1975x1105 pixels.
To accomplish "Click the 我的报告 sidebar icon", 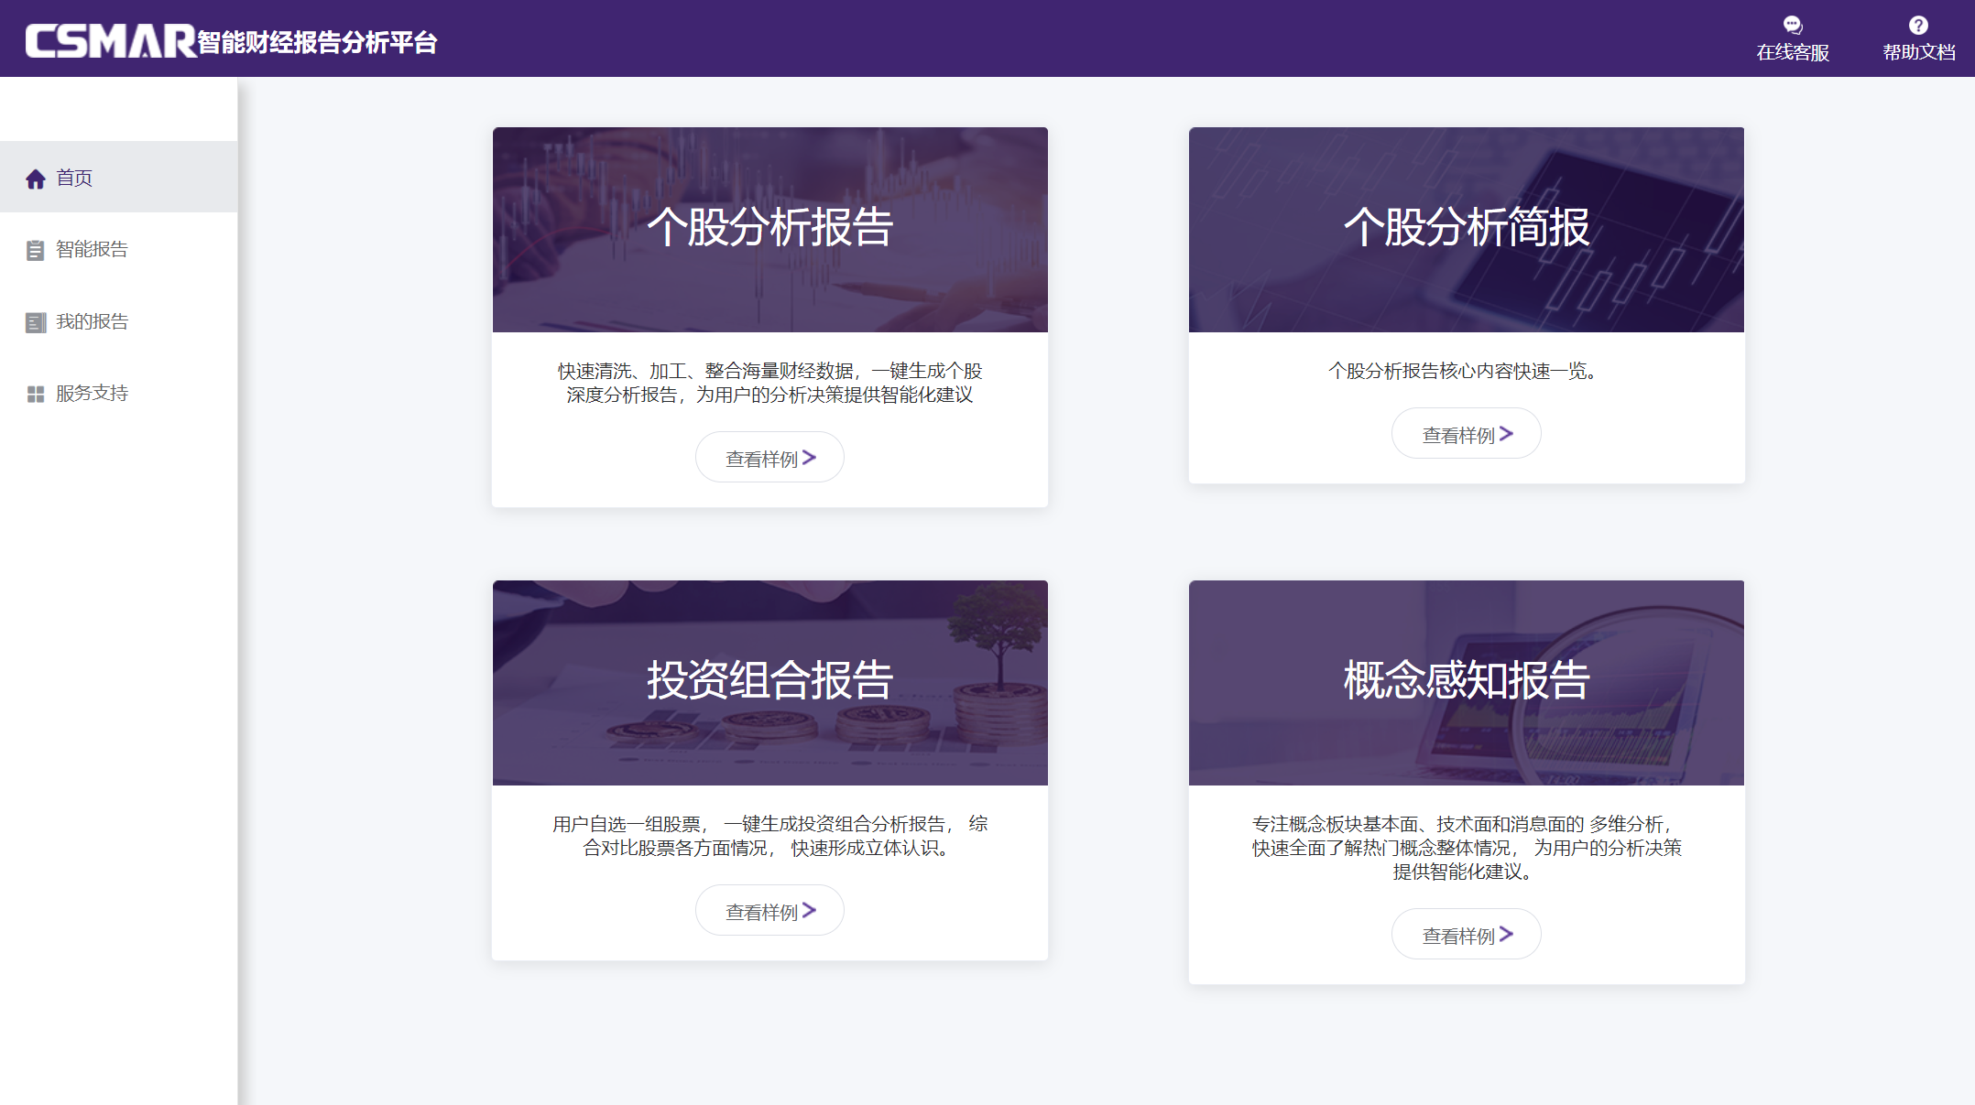I will [x=36, y=322].
